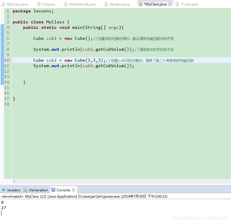This screenshot has width=231, height=223.
Task: Click the Java file icon on Cal.java tab
Action: pos(39,4)
